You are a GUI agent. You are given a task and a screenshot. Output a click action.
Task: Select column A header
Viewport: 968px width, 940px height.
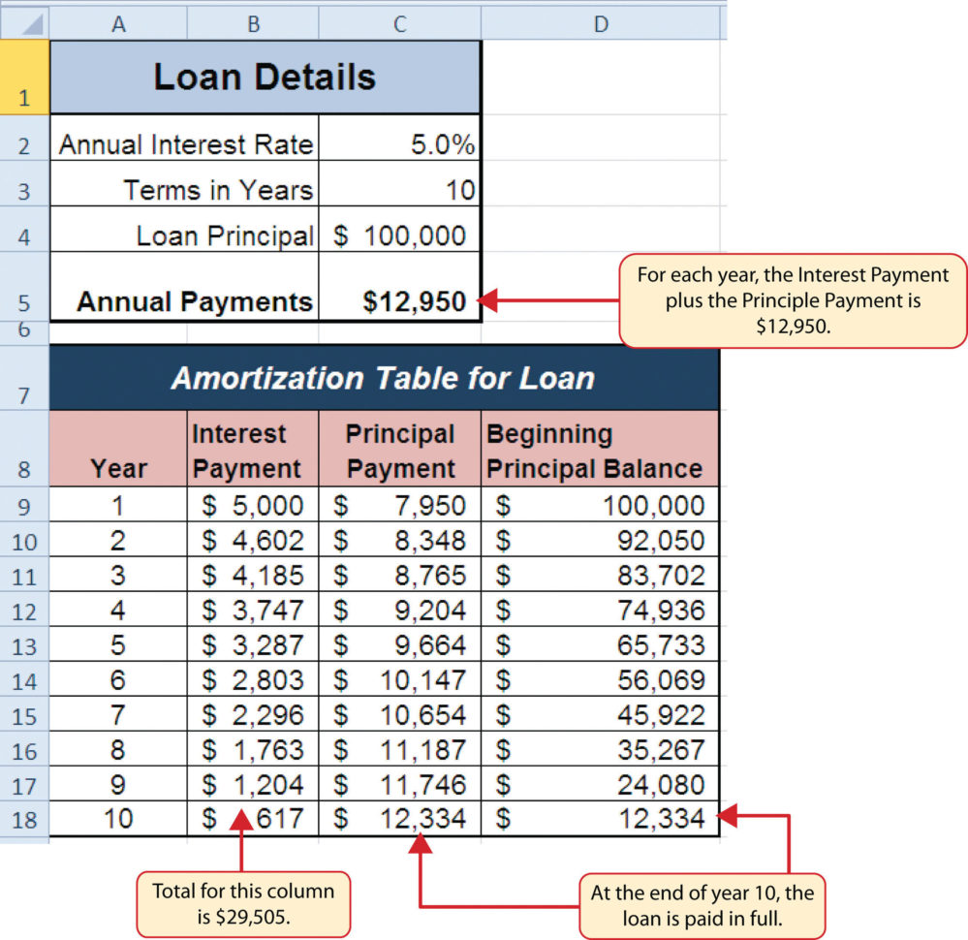pyautogui.click(x=118, y=21)
